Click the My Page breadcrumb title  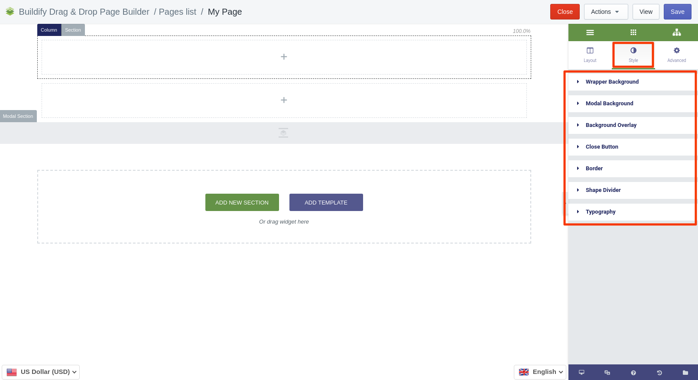[225, 12]
